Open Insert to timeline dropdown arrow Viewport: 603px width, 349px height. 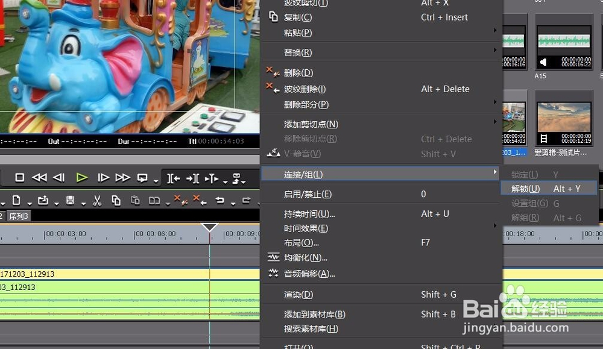[226, 181]
